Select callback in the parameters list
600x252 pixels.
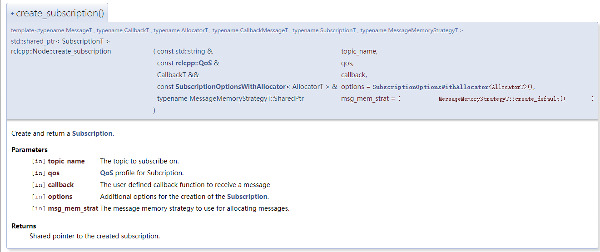[61, 185]
